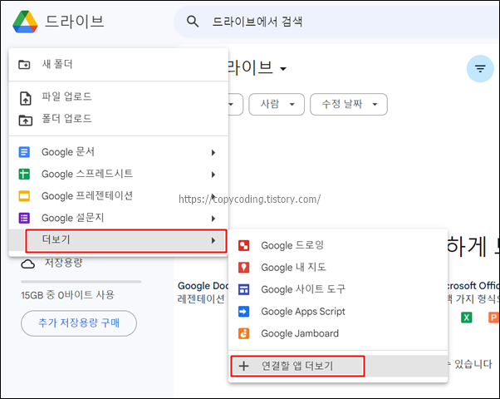Open the 사람 filter dropdown
This screenshot has height=399, width=500.
[277, 104]
